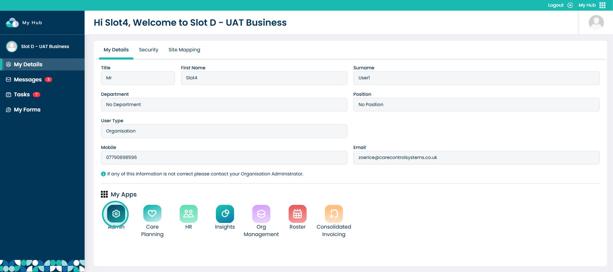
Task: Select the My Details tab
Action: point(116,50)
